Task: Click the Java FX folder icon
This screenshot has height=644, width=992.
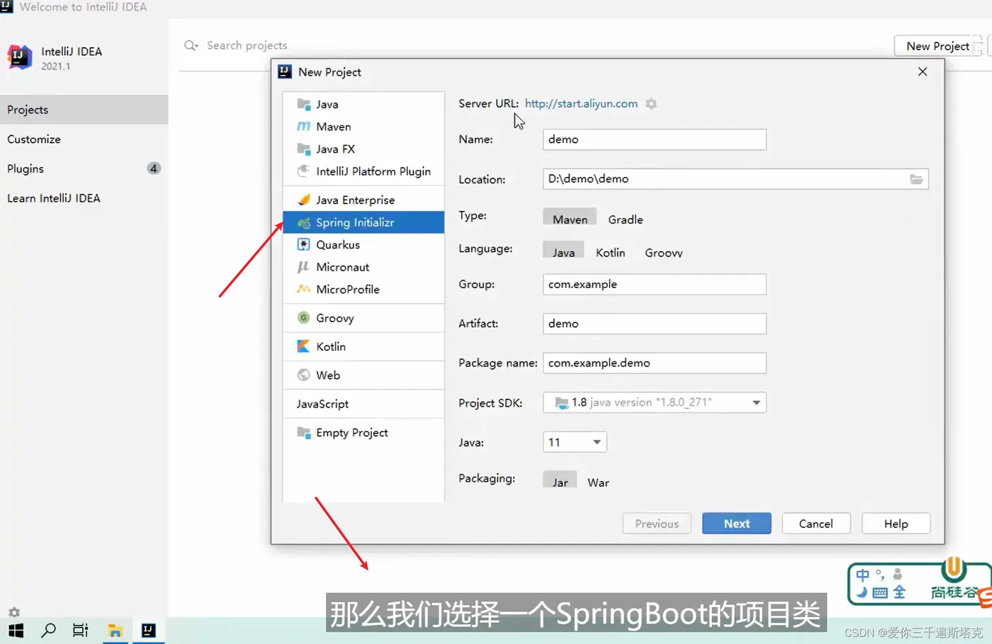Action: [x=304, y=149]
